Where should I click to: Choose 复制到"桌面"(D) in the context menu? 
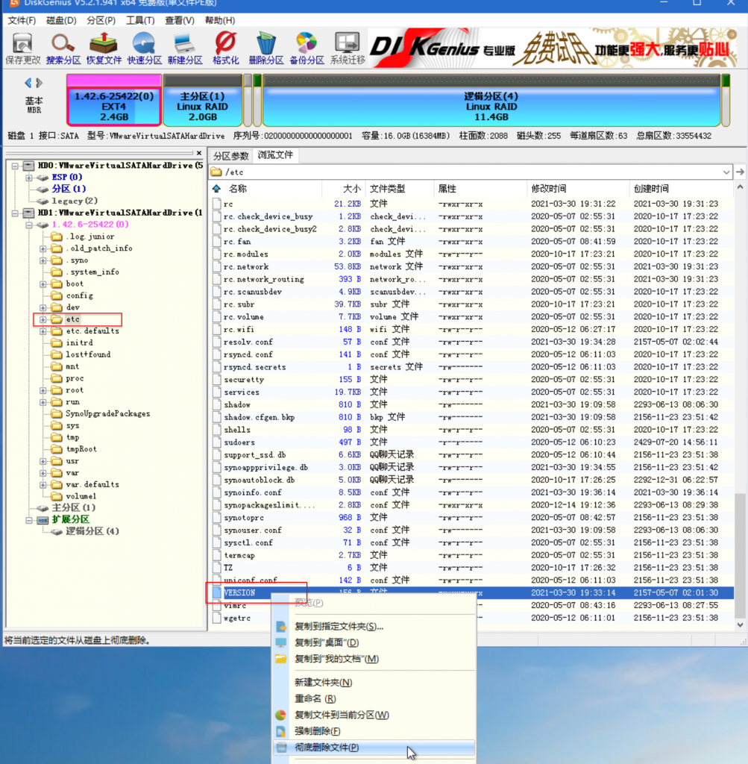tap(374, 642)
